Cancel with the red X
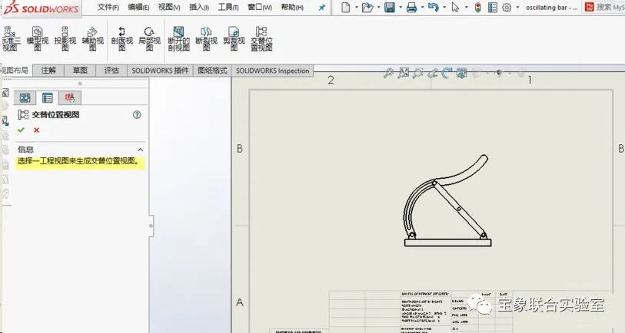Screen dimensions: 625x333 [36, 130]
